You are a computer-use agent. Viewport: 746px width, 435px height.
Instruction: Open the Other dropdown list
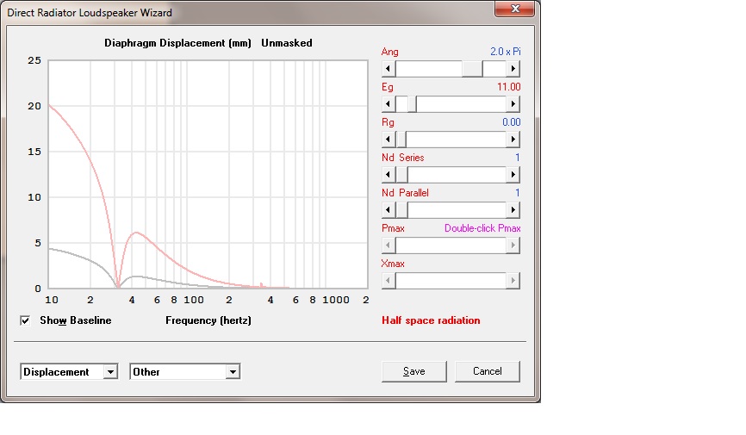click(x=233, y=372)
